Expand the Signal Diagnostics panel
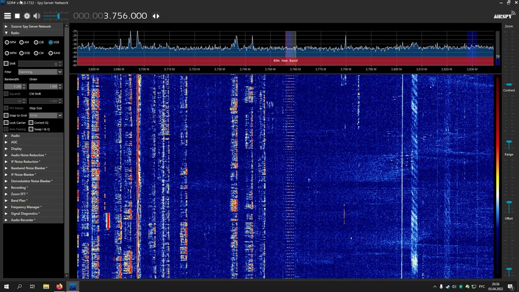The image size is (519, 292). tap(33, 213)
